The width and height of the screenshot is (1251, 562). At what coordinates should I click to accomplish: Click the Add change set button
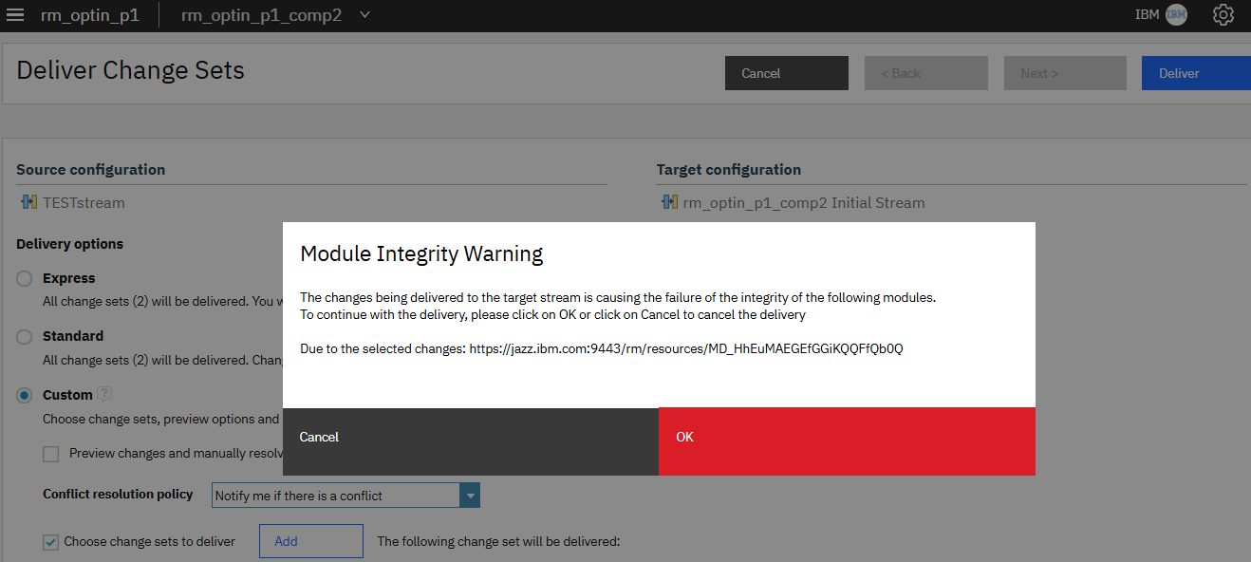click(x=311, y=541)
